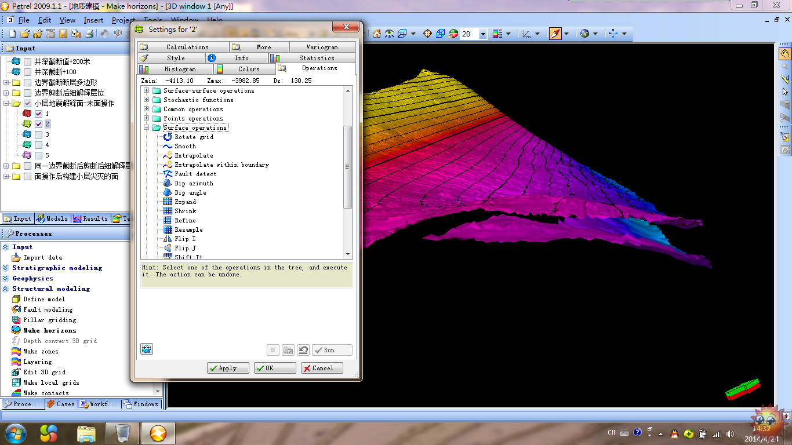
Task: Click the Apply button
Action: pyautogui.click(x=228, y=368)
